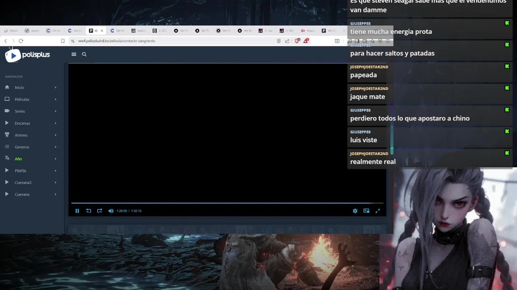The width and height of the screenshot is (517, 290).
Task: Open Animes in the sidebar navigation
Action: pyautogui.click(x=21, y=135)
